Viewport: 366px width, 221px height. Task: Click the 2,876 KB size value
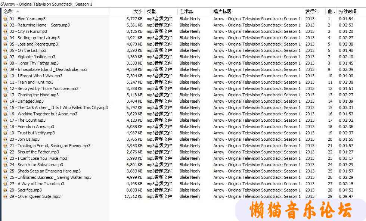tap(134, 152)
